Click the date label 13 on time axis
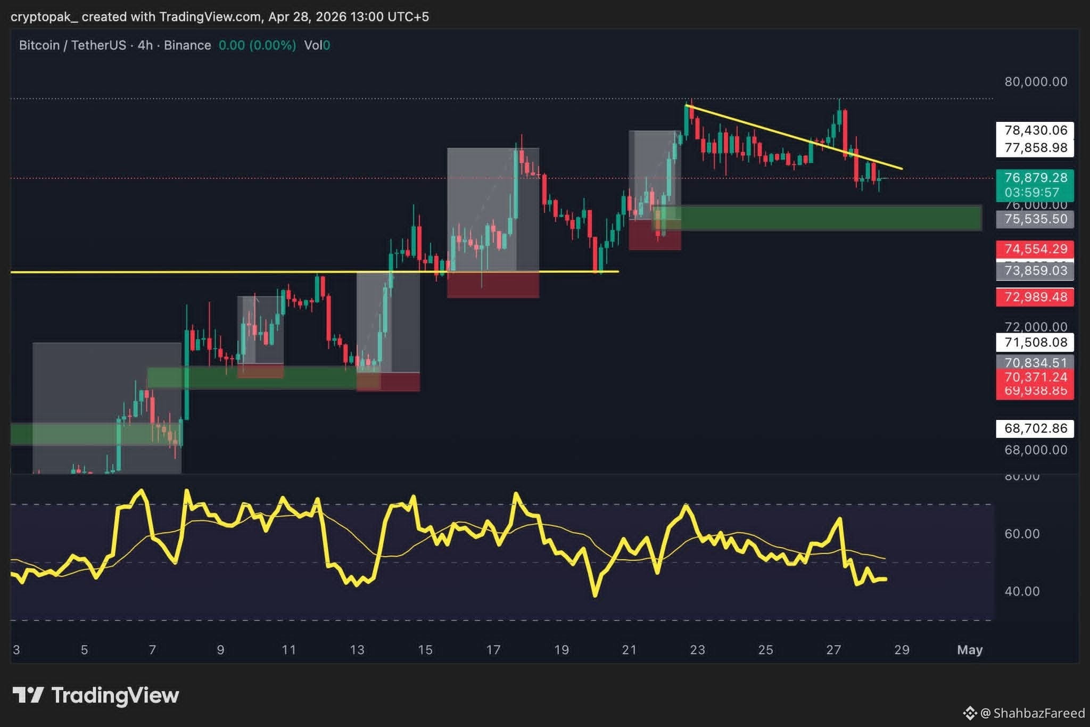The height and width of the screenshot is (727, 1090). pyautogui.click(x=357, y=650)
